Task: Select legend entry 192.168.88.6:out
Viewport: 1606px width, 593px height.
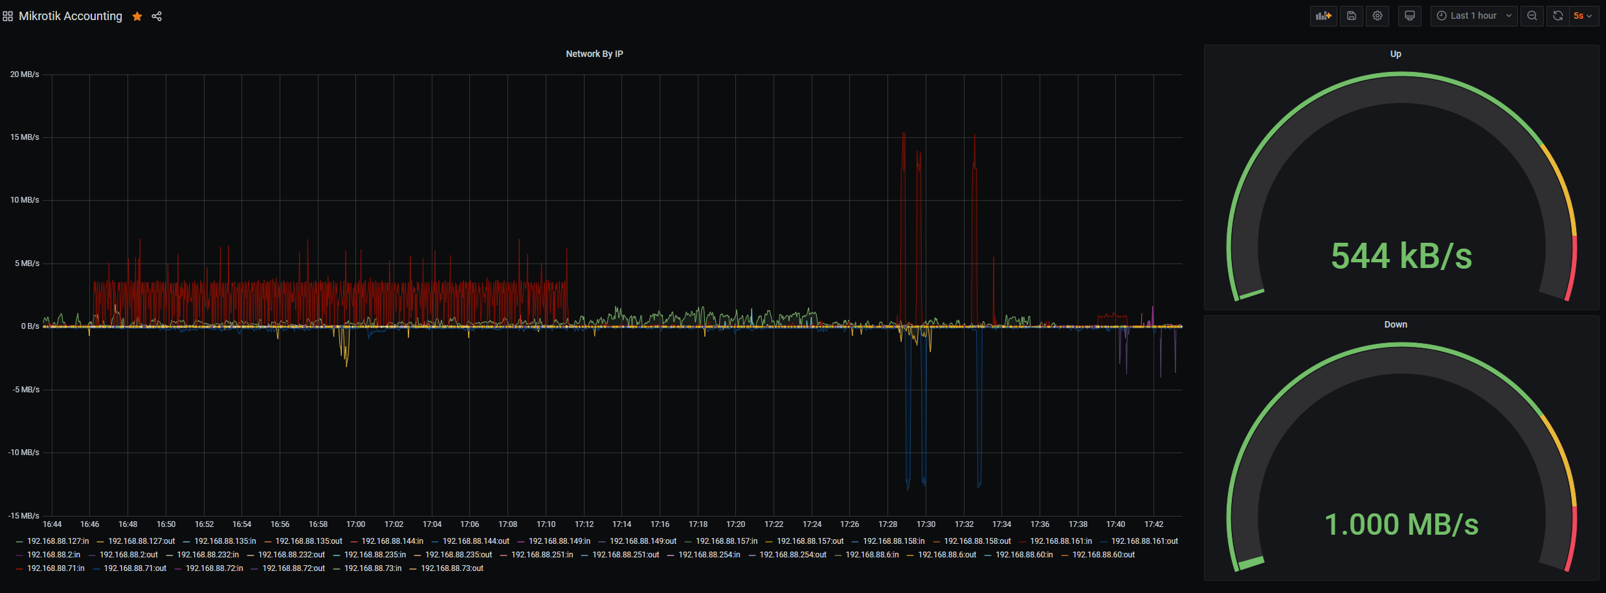Action: tap(947, 555)
